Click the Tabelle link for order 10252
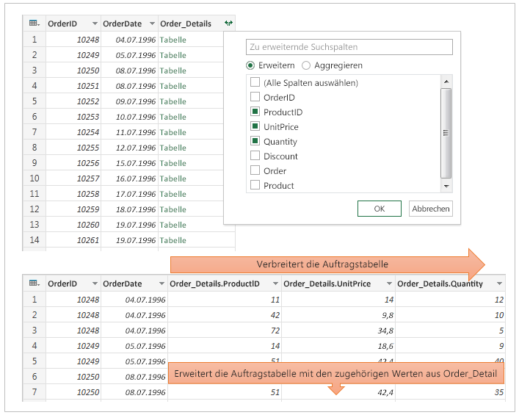Viewport: 519px width, 415px height. (173, 101)
